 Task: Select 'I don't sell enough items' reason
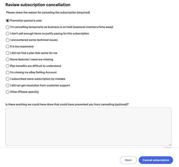click(8, 33)
